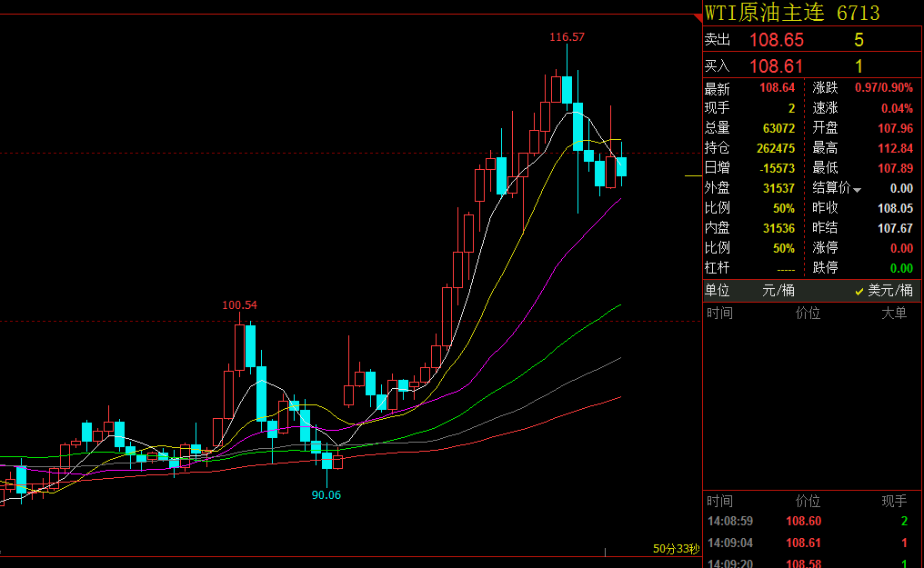Click the 总量 value 63072
This screenshot has width=924, height=568.
778,128
